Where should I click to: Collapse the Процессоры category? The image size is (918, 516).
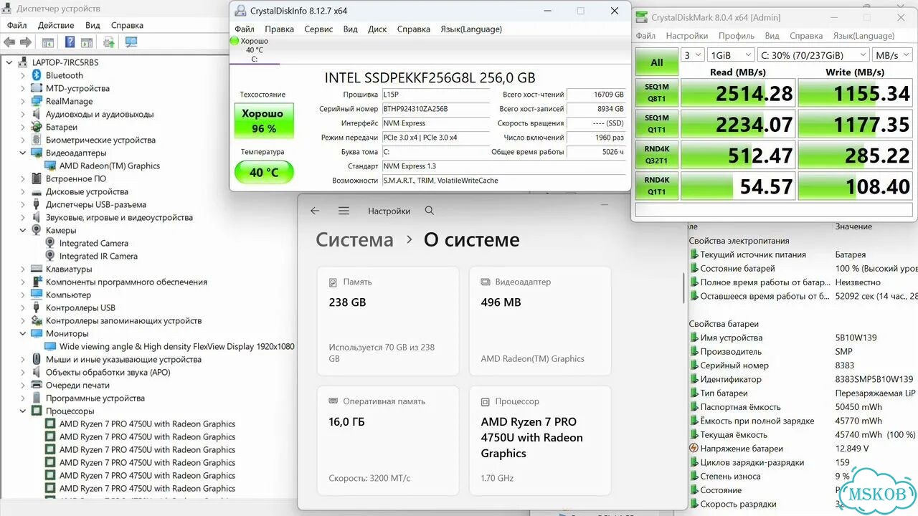click(23, 411)
